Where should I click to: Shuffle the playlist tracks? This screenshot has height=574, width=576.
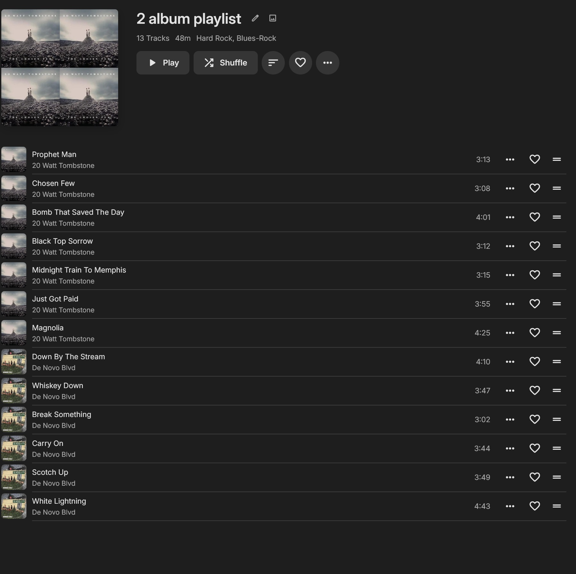point(225,63)
